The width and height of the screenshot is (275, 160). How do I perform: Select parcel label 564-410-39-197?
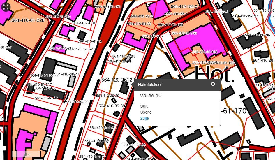246,16
